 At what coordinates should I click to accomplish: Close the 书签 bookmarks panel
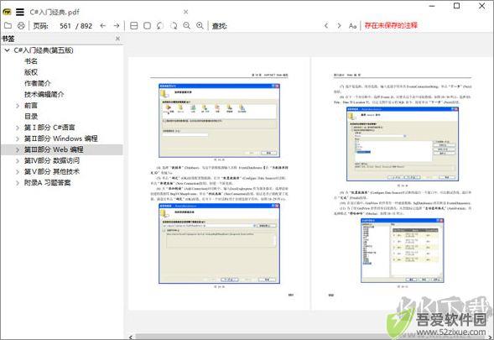pos(117,39)
